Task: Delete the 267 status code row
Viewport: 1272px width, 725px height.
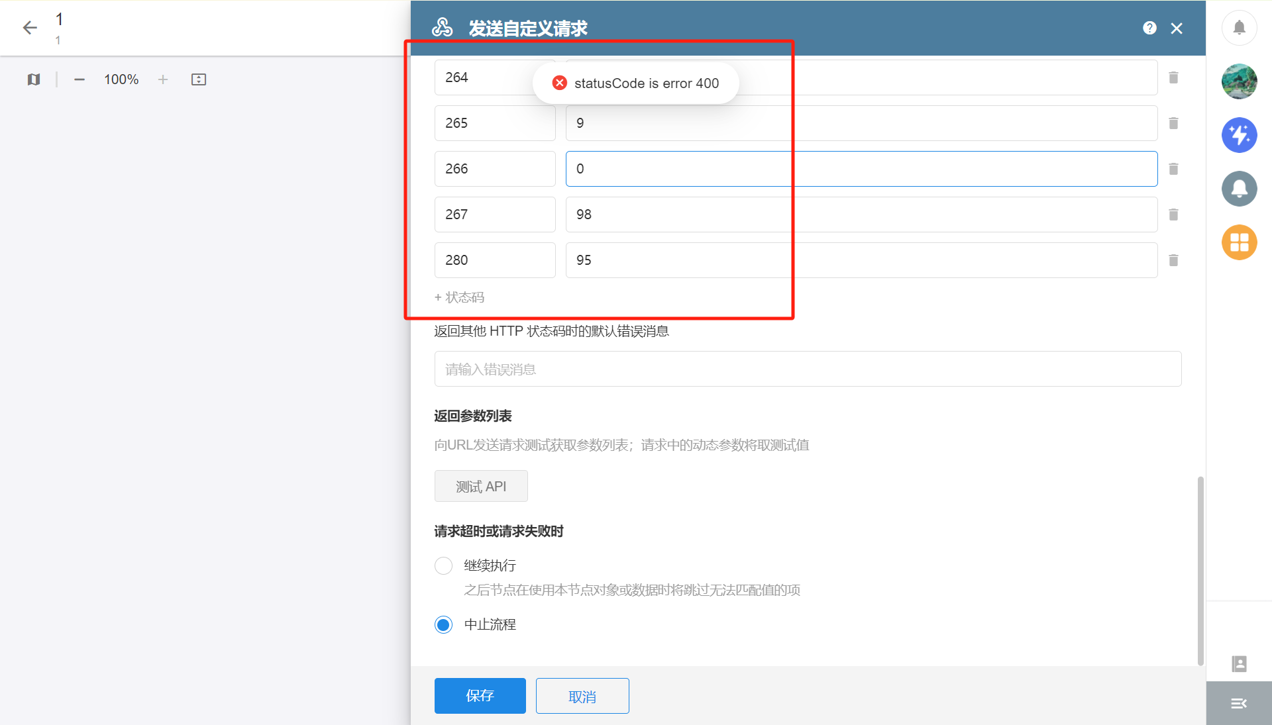Action: (x=1173, y=215)
